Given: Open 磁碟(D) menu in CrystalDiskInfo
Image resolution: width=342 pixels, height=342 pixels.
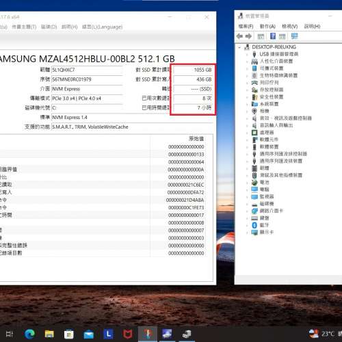Looking at the screenshot, I should click(x=49, y=27).
